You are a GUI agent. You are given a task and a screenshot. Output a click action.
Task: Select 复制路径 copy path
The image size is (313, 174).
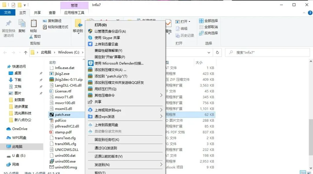click(x=52, y=21)
